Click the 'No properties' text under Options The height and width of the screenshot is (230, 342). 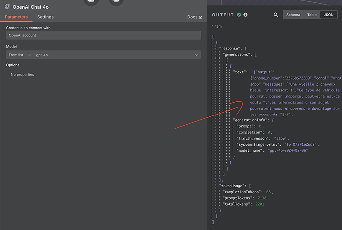coord(22,75)
